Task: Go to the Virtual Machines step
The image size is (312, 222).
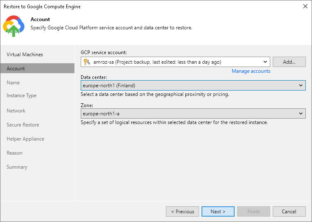Action: pyautogui.click(x=25, y=55)
